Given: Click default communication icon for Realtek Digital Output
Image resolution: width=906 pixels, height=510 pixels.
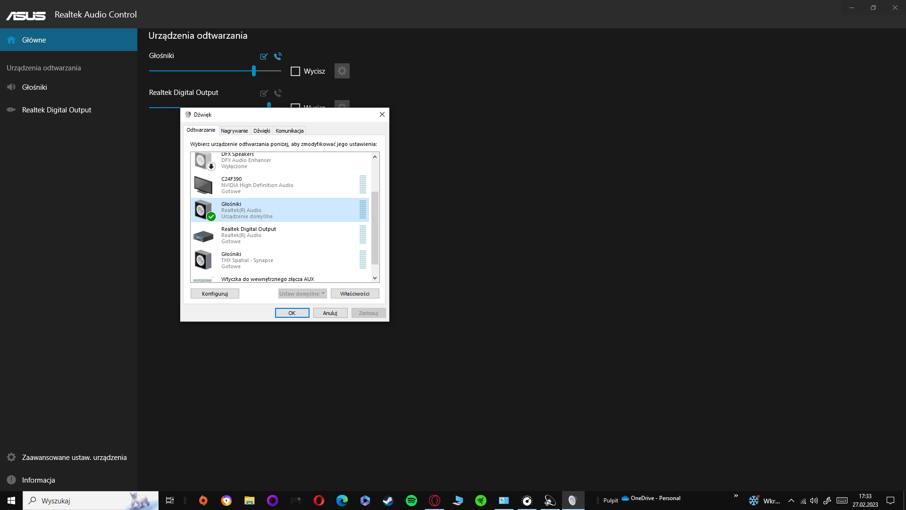Looking at the screenshot, I should 278,93.
